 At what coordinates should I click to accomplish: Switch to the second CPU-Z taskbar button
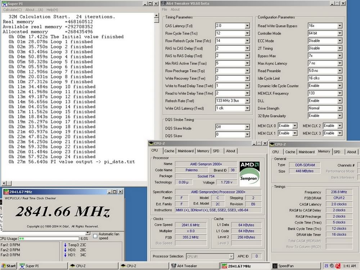pos(144,266)
